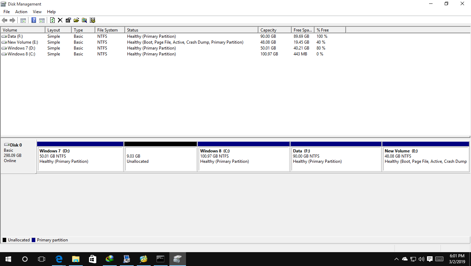
Task: Select the New Volume (E:) partition block
Action: coord(426,156)
